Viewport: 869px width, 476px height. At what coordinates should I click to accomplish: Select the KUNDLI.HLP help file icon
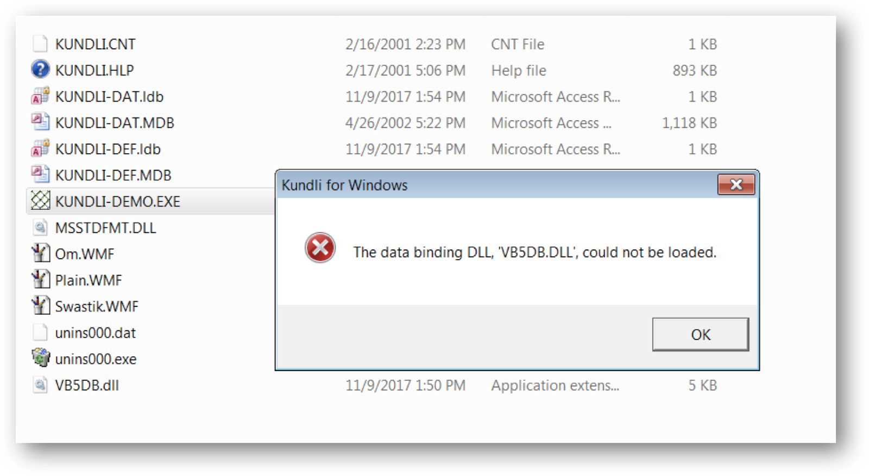[40, 70]
